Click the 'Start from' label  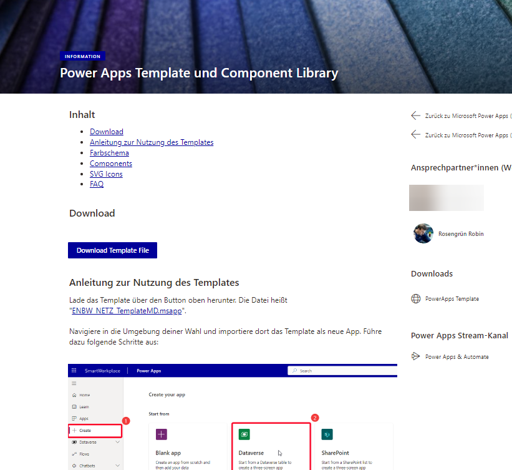pyautogui.click(x=159, y=414)
